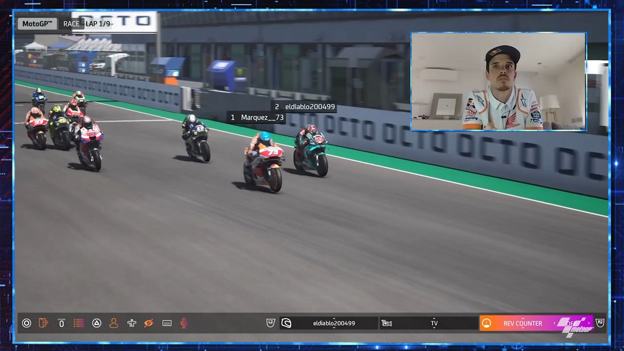Image resolution: width=624 pixels, height=351 pixels.
Task: Toggle the crossed-out eye visibility icon
Action: click(x=149, y=323)
